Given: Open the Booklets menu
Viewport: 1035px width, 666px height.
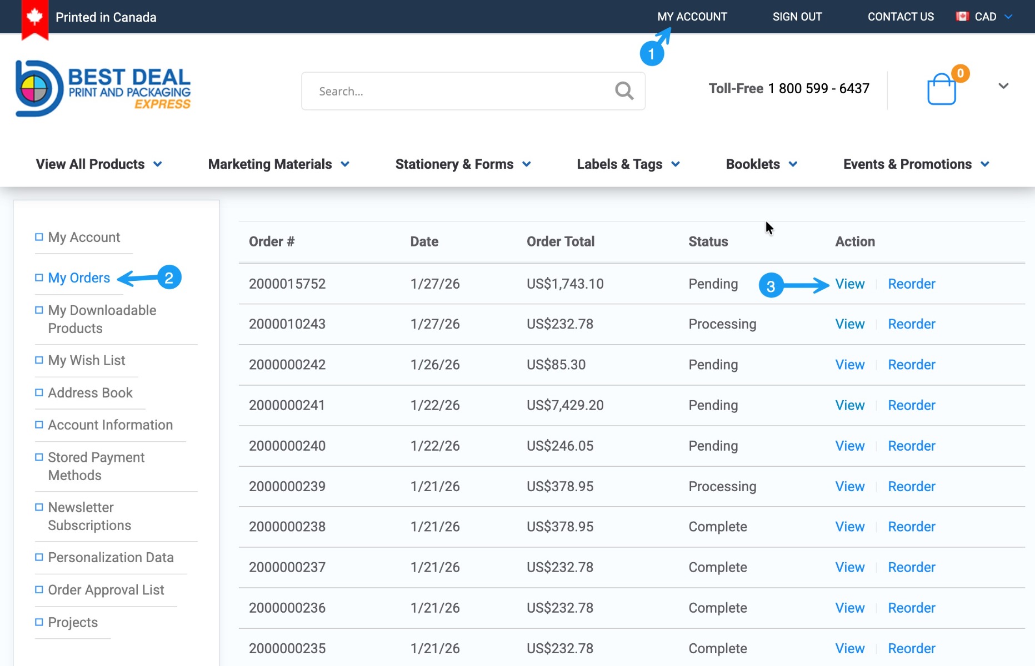Looking at the screenshot, I should pos(761,164).
